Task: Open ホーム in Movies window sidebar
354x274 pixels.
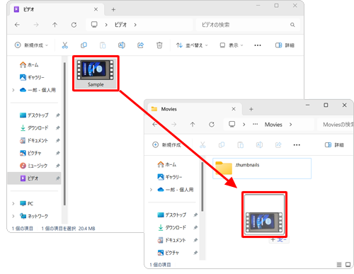Action: 167,164
